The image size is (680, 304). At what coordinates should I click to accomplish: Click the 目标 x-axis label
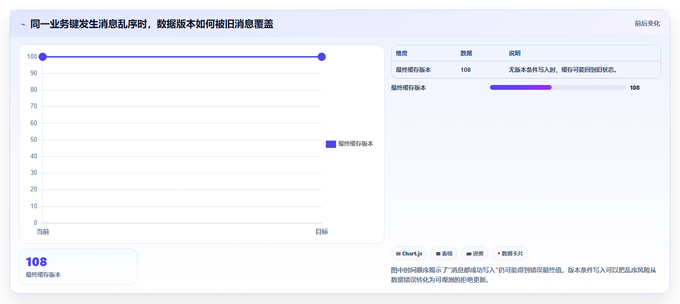322,232
